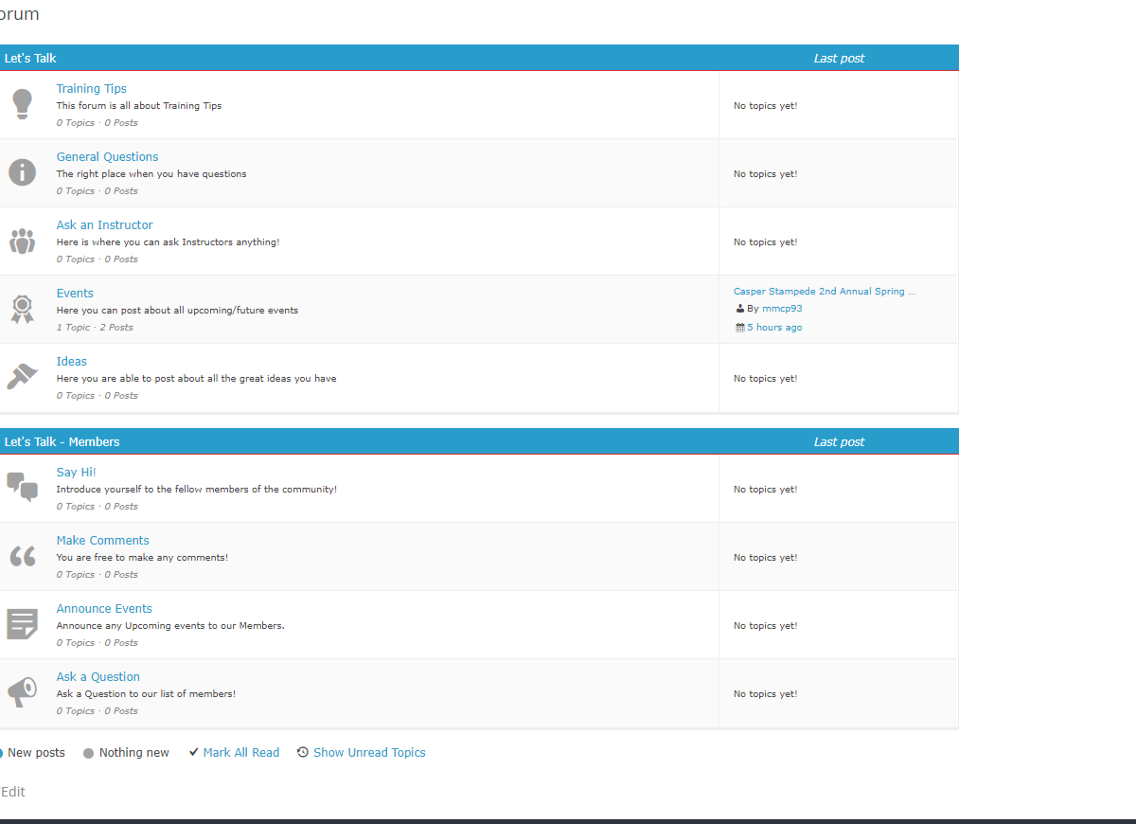
Task: Click the award ribbon icon for Events
Action: pyautogui.click(x=22, y=309)
